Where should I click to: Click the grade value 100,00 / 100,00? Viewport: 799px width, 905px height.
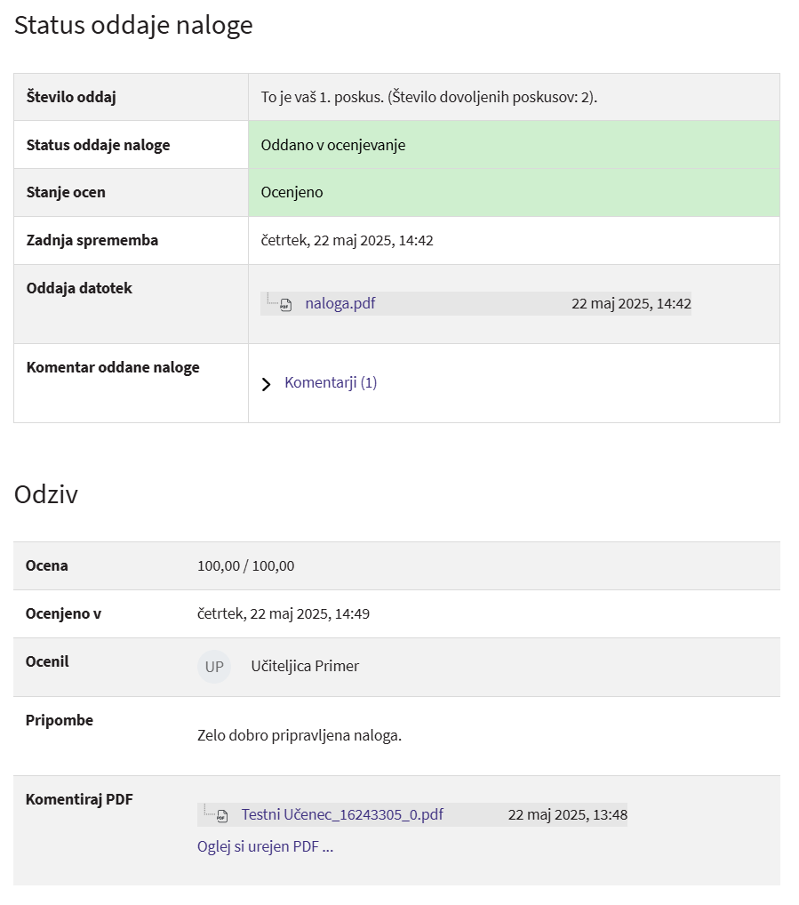(x=246, y=566)
